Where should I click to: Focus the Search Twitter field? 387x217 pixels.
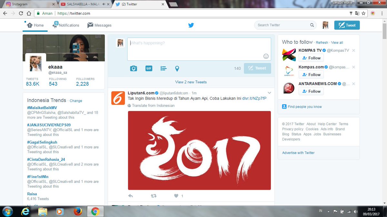285,25
